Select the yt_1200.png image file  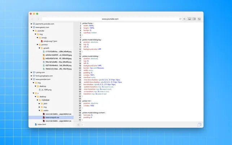click(45, 90)
